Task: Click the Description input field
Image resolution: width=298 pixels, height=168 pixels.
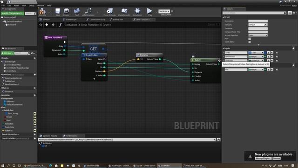Action: point(258,21)
